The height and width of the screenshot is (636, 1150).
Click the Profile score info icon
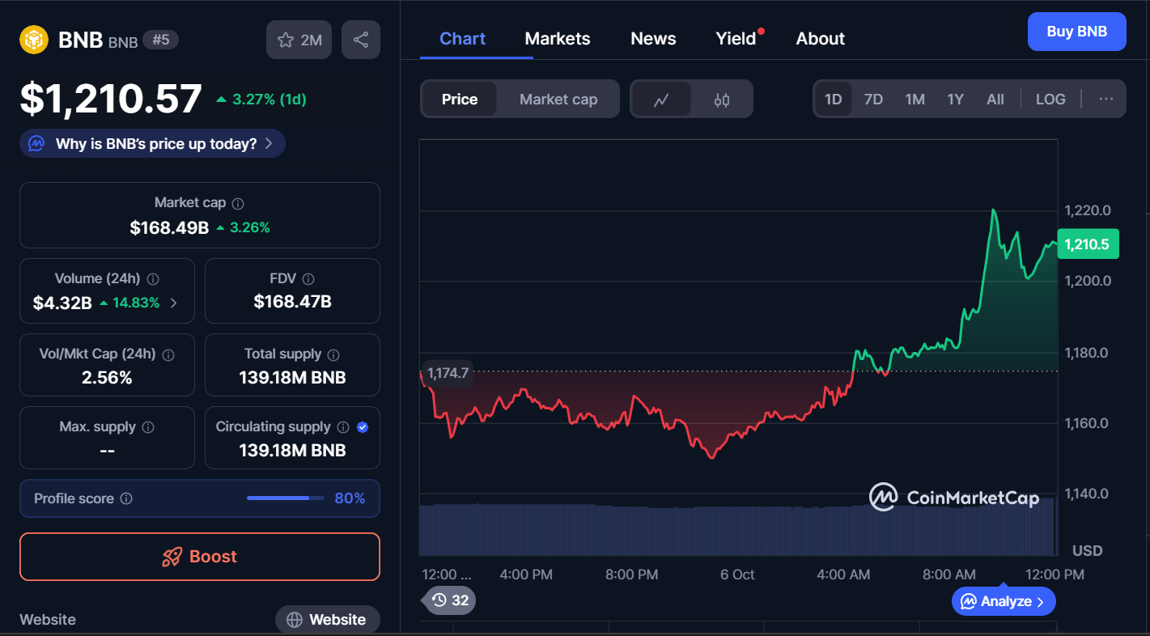(126, 499)
